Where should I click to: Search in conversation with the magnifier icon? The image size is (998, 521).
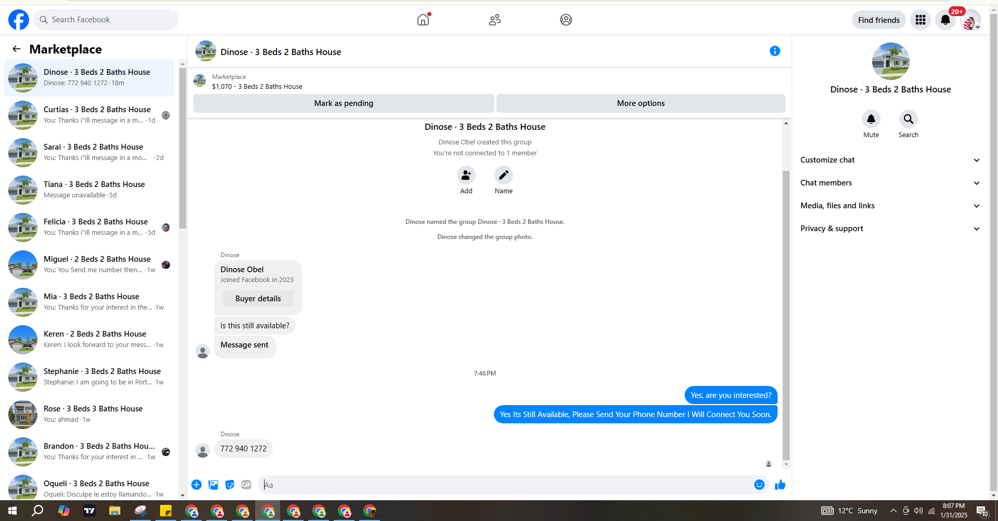pos(909,119)
